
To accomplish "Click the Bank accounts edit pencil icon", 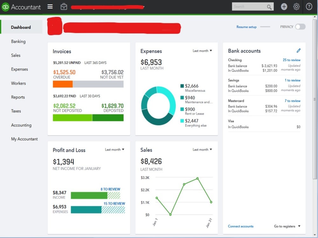I will (x=298, y=50).
